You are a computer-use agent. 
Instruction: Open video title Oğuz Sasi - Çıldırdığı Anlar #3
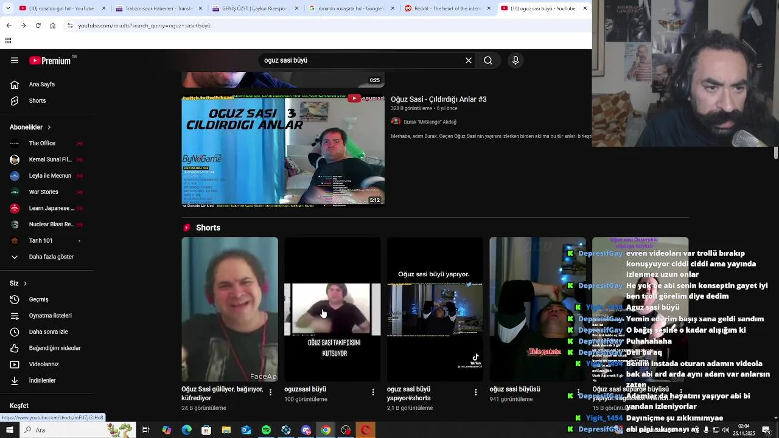438,99
